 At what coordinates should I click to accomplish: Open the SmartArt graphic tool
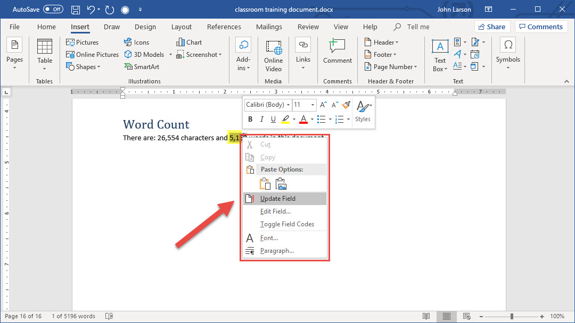(142, 67)
